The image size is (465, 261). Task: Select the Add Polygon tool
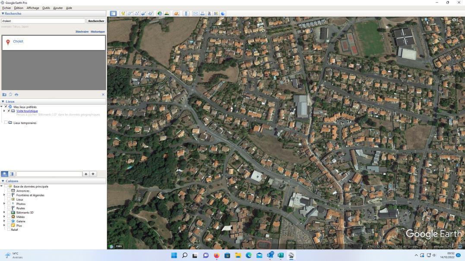click(130, 14)
